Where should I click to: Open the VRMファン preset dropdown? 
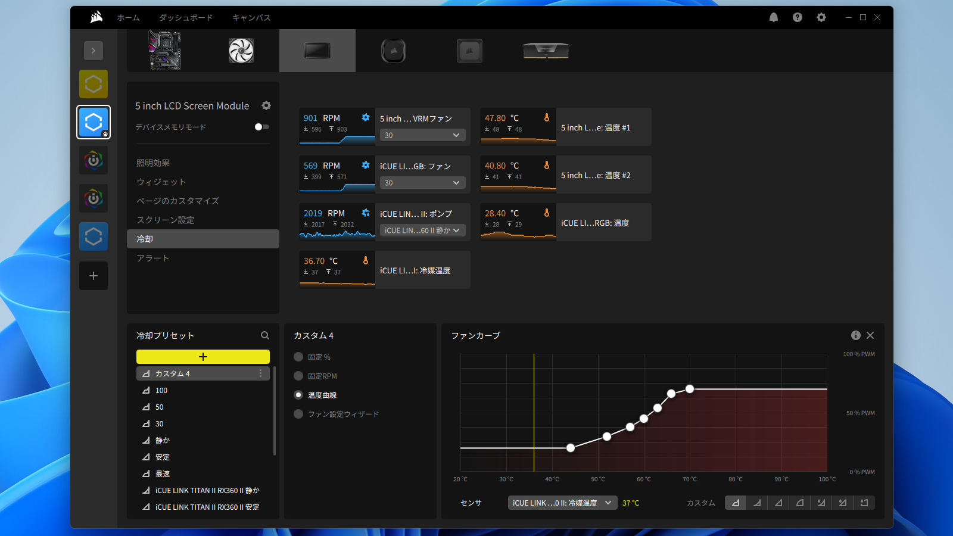pyautogui.click(x=423, y=135)
